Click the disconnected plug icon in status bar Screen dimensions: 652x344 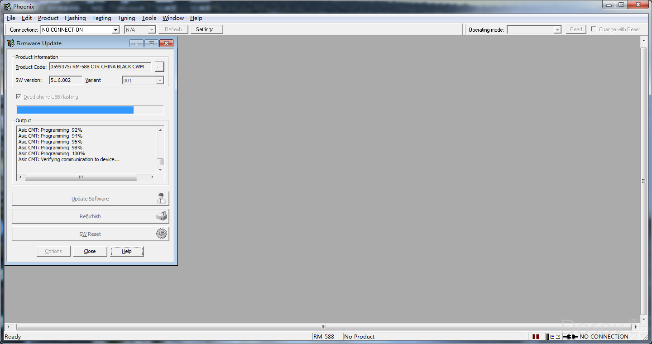pyautogui.click(x=570, y=336)
